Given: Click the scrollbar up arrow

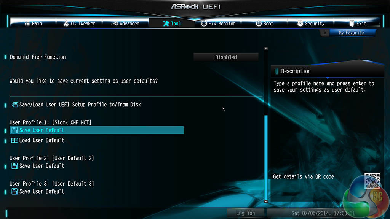Looking at the screenshot, I should [x=266, y=49].
